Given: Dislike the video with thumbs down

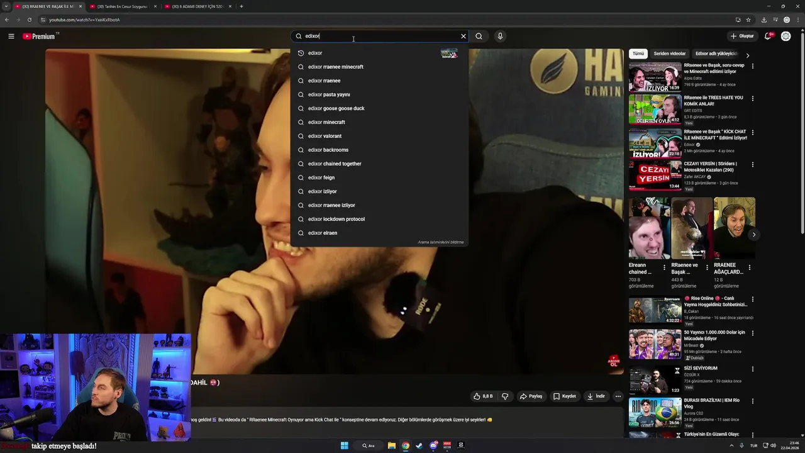Looking at the screenshot, I should pos(505,396).
